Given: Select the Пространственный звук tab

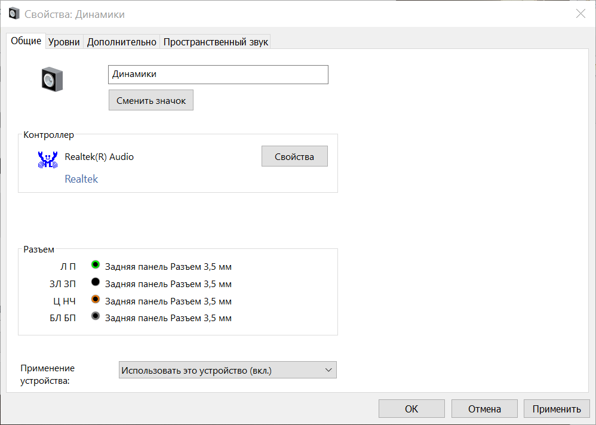Looking at the screenshot, I should (x=216, y=42).
